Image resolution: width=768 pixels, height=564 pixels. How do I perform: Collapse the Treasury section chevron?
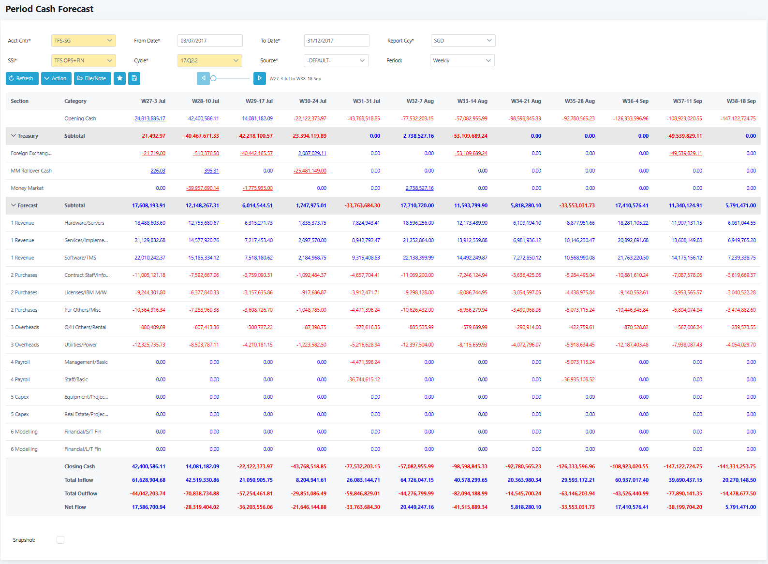click(x=14, y=136)
